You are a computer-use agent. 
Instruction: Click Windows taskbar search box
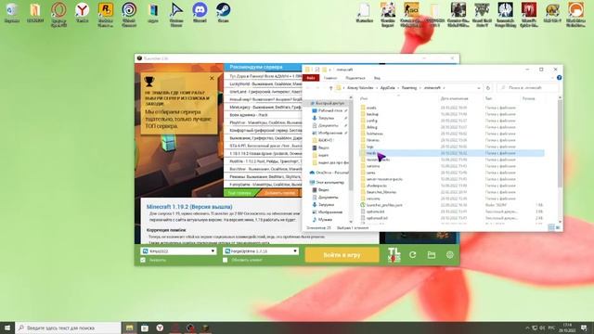(x=68, y=328)
